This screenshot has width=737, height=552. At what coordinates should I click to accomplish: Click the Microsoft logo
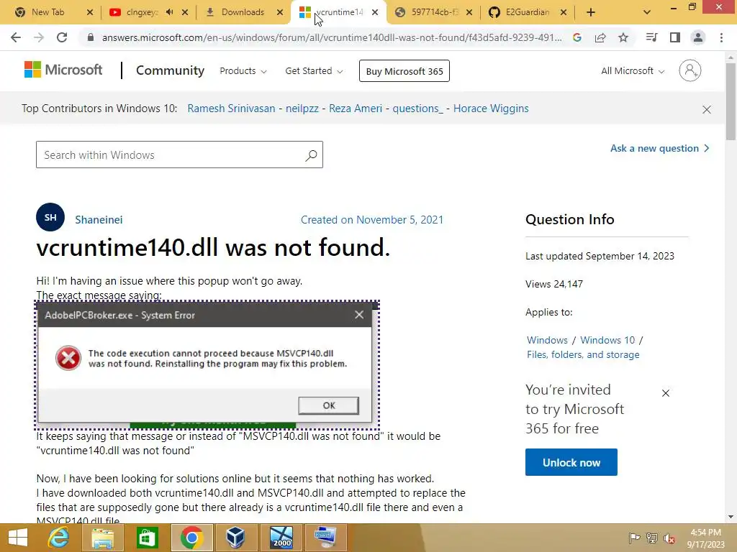pyautogui.click(x=63, y=70)
